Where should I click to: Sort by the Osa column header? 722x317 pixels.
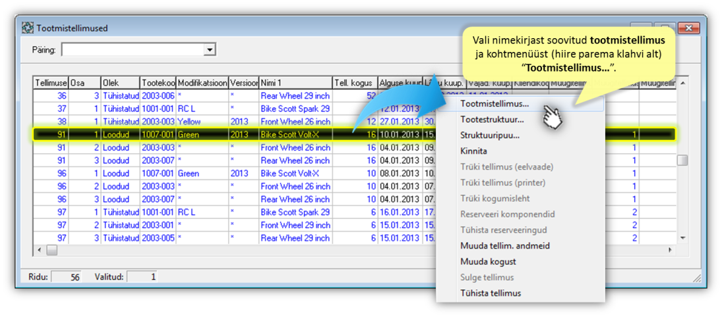(x=84, y=83)
